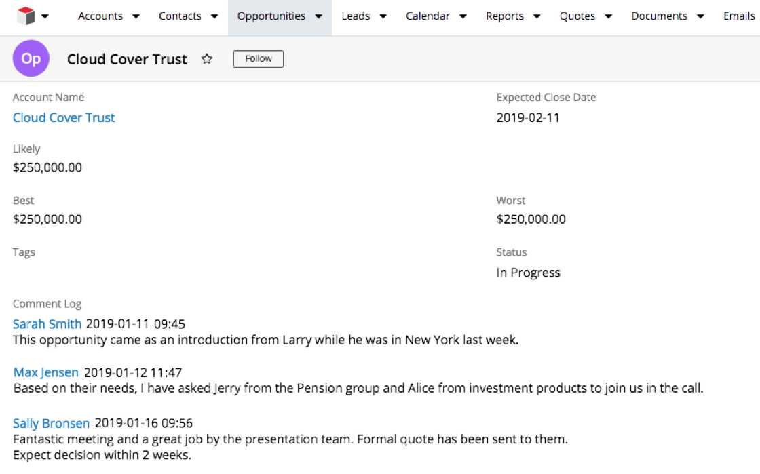Image resolution: width=760 pixels, height=474 pixels.
Task: Open Max Jensen's user link
Action: pos(46,372)
